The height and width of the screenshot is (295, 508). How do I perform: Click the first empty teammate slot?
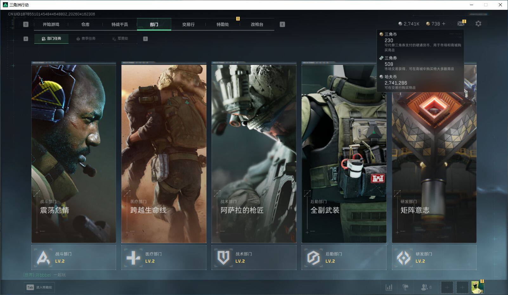[x=447, y=287]
